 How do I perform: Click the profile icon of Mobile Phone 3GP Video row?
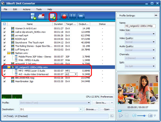(x=16, y=57)
